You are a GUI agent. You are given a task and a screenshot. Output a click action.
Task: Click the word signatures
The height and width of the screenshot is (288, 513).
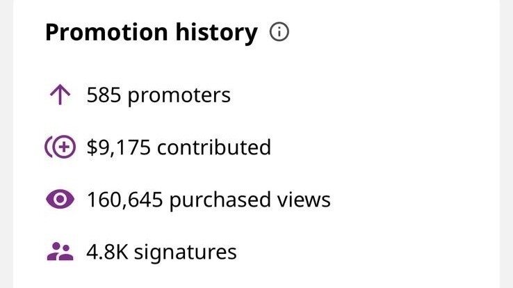coord(185,252)
